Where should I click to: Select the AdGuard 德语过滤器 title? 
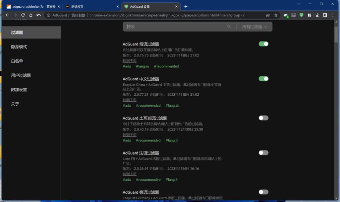coord(141,192)
